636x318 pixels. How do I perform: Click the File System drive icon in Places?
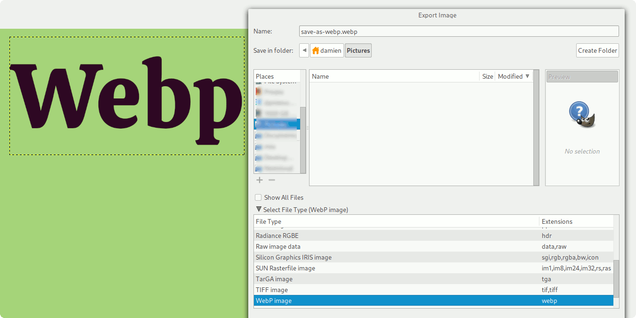[259, 81]
